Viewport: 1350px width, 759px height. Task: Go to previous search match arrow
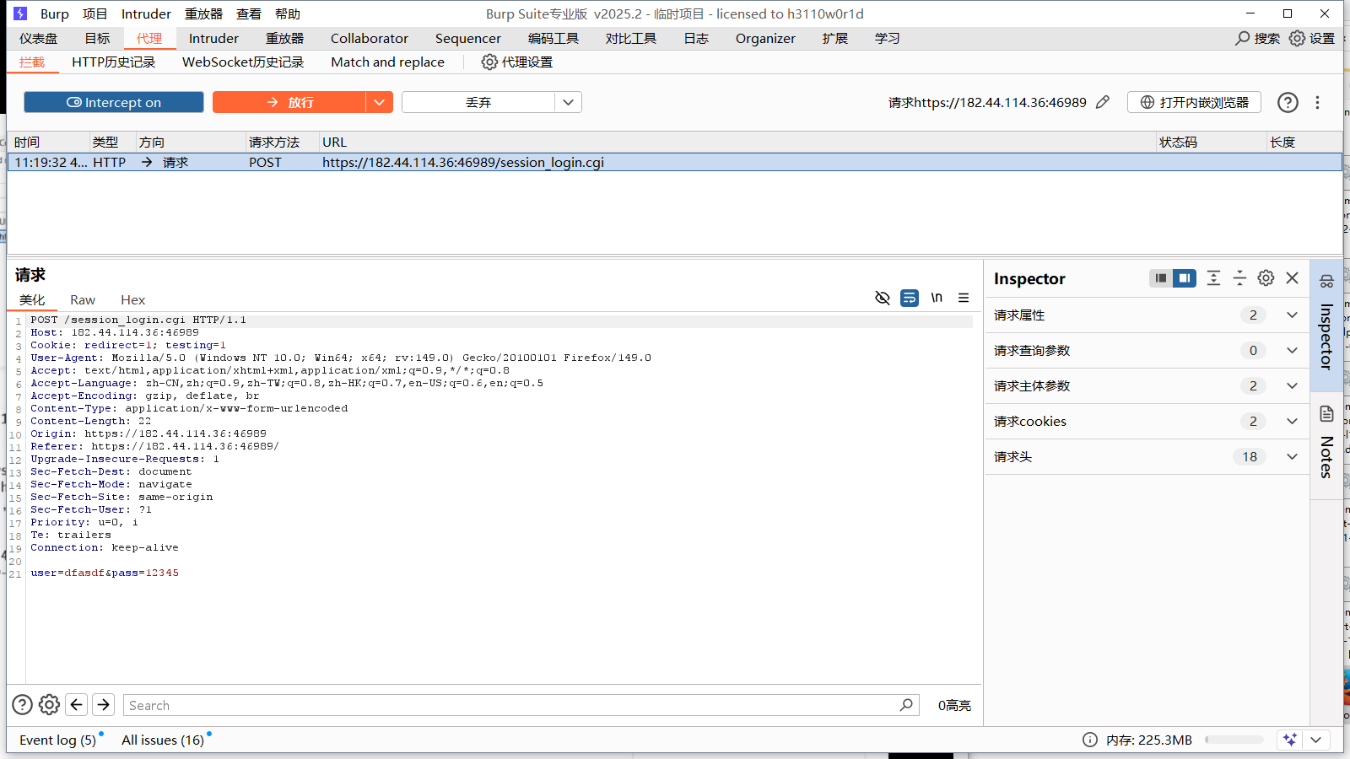pyautogui.click(x=77, y=704)
